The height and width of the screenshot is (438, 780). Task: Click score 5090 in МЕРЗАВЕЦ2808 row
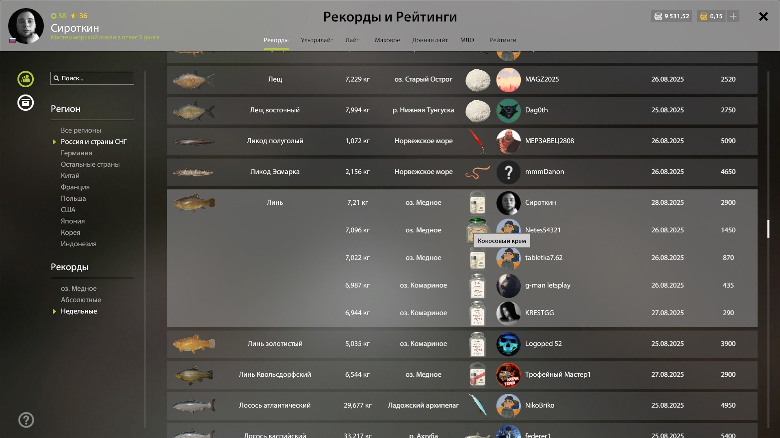[x=728, y=141]
